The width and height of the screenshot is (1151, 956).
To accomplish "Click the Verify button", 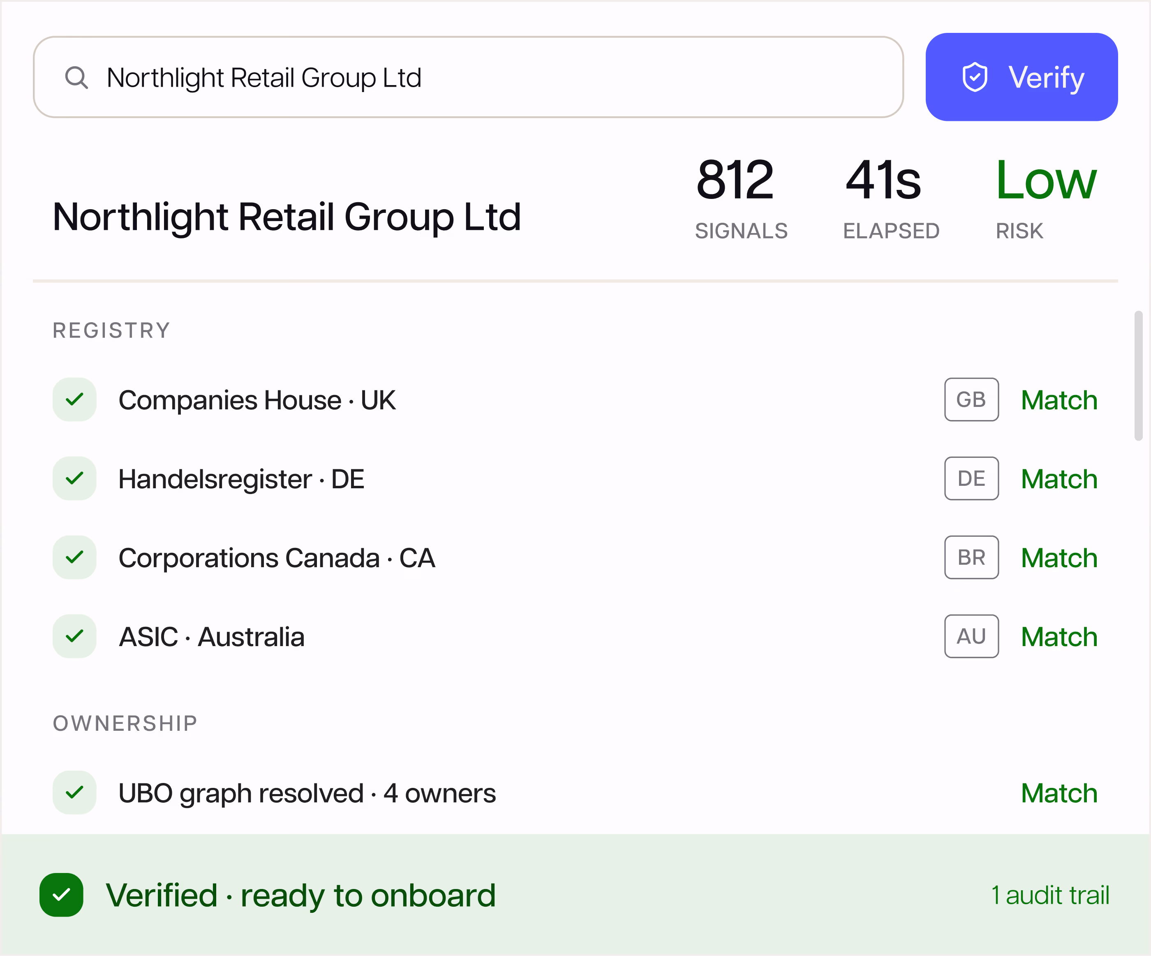I will tap(1022, 77).
